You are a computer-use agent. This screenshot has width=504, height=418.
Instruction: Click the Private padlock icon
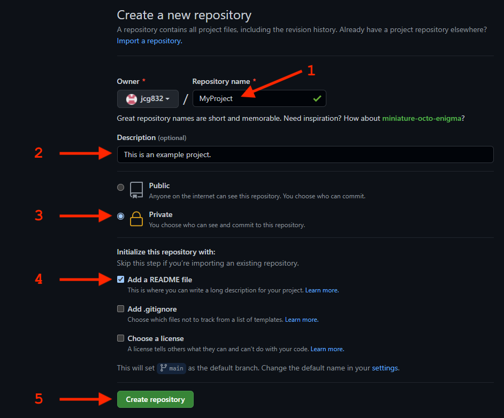[x=136, y=219]
